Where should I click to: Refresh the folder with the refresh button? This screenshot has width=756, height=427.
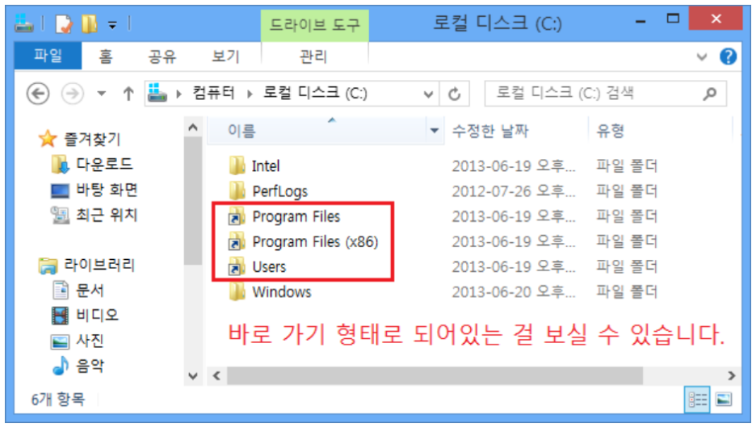click(x=454, y=94)
